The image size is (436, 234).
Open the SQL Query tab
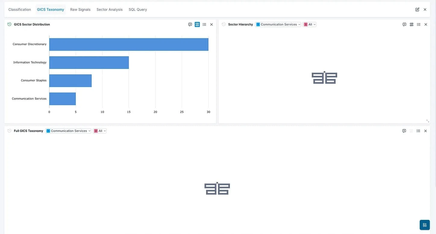[138, 9]
